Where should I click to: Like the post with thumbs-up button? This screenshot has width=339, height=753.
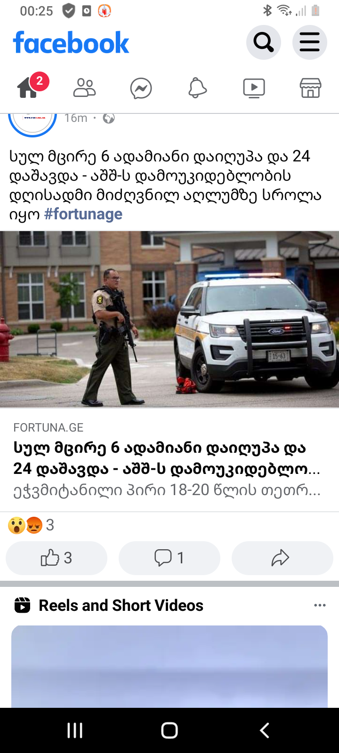coord(56,558)
